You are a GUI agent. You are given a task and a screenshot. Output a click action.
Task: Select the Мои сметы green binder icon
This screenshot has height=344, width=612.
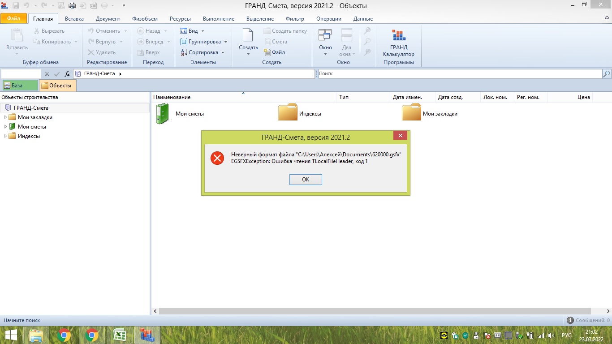point(162,113)
